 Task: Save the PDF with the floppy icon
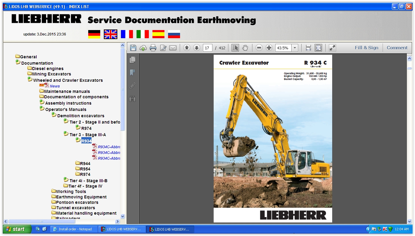pos(133,48)
